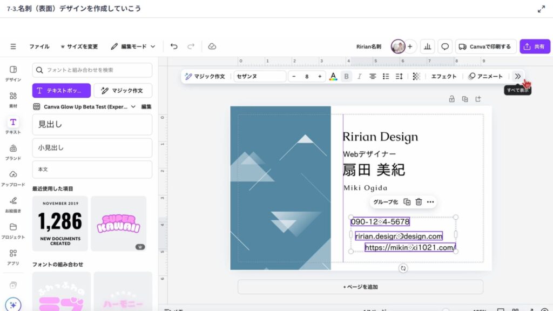Open the comments speech bubble

tap(445, 46)
